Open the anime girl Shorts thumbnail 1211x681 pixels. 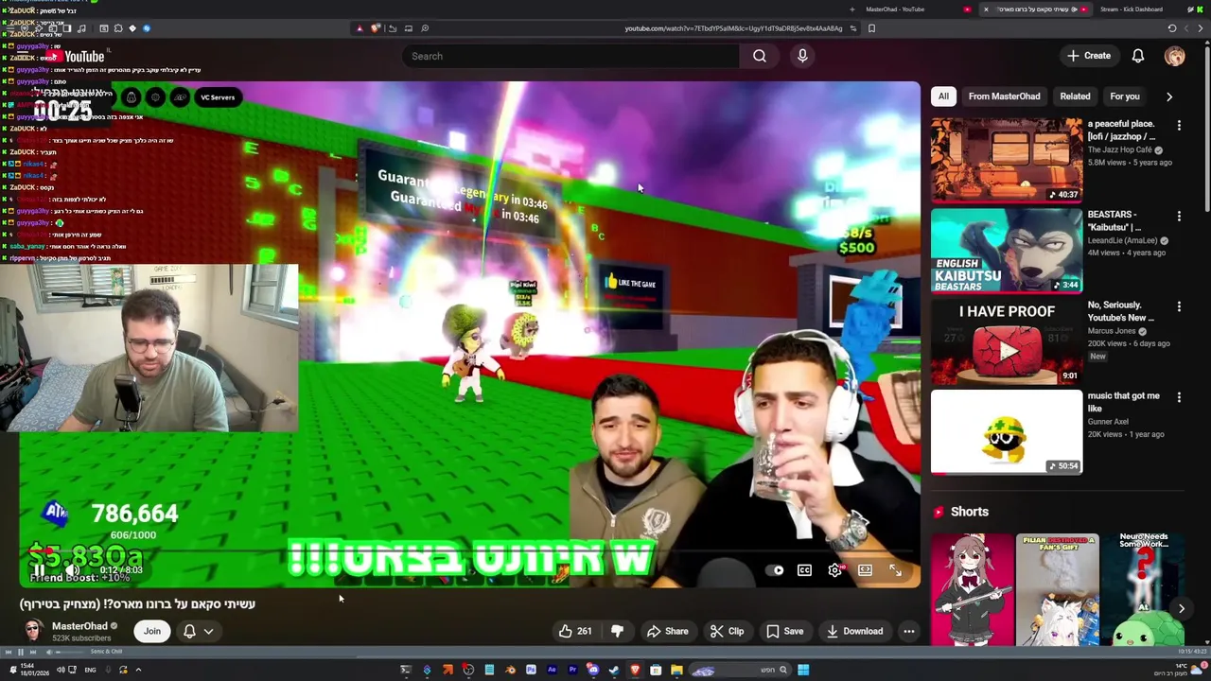coord(972,589)
